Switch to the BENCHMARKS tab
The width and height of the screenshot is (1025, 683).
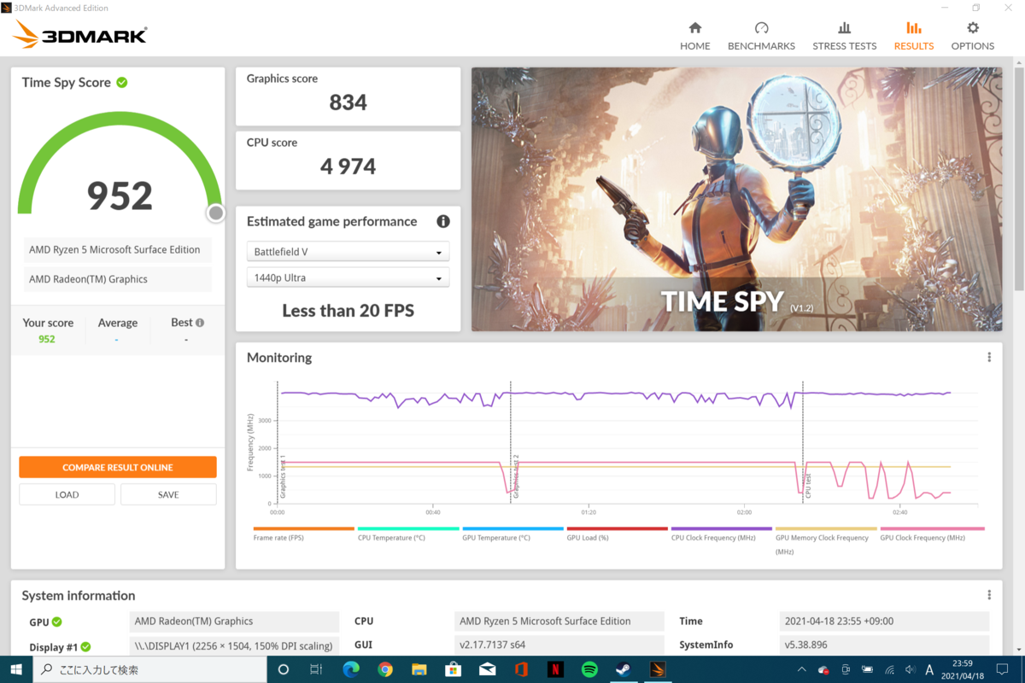pyautogui.click(x=761, y=36)
